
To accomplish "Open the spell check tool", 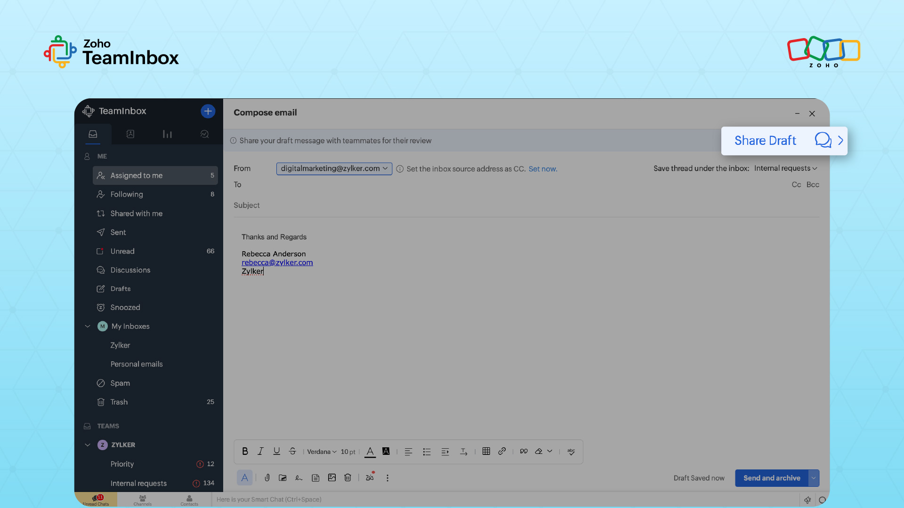I will coord(571,452).
